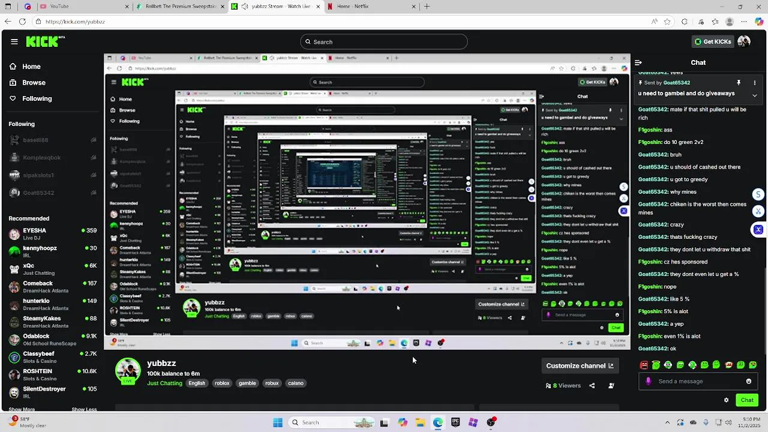Image resolution: width=768 pixels, height=432 pixels.
Task: Open the Windows Start menu
Action: point(278,422)
